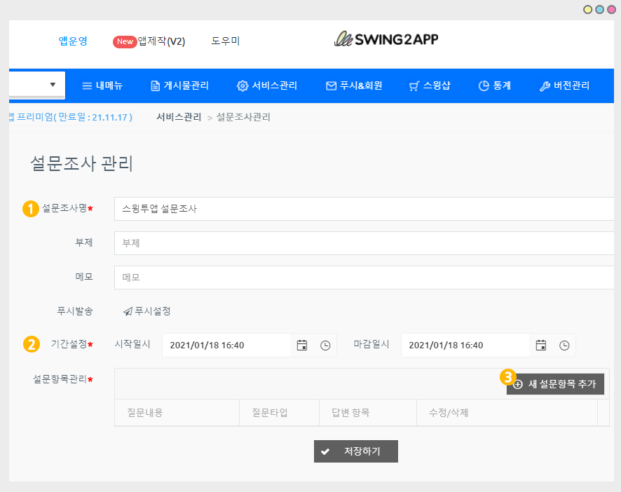Click the 서비스관리 breadcrumb link
621x492 pixels.
pos(179,117)
